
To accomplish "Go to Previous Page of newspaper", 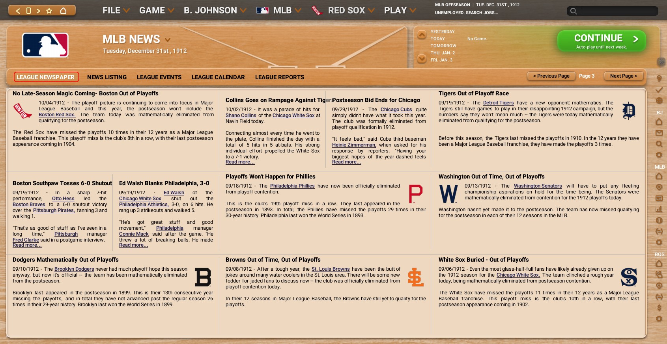I will click(551, 76).
